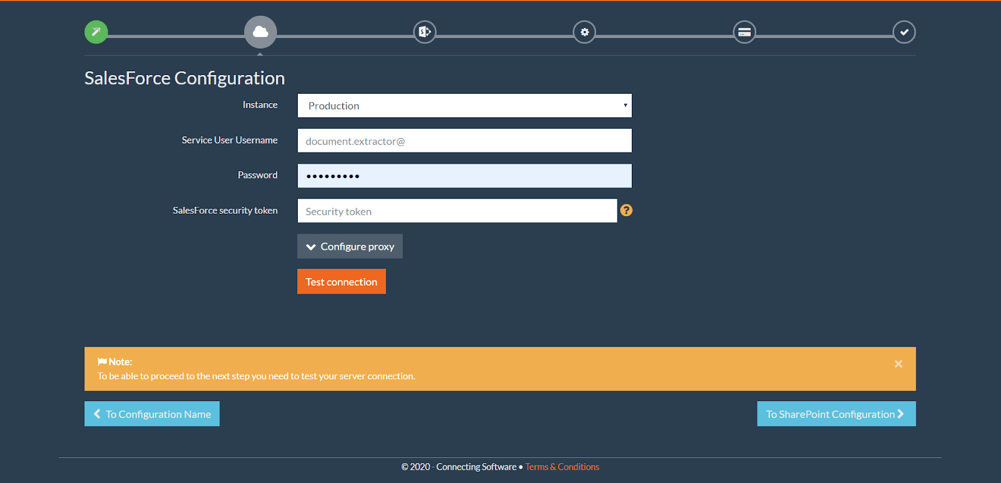Dismiss the orange Note banner

pyautogui.click(x=898, y=364)
